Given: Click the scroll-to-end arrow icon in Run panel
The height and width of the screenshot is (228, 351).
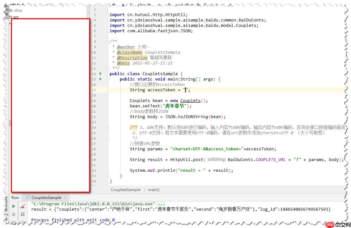Looking at the screenshot, I should (x=23, y=214).
